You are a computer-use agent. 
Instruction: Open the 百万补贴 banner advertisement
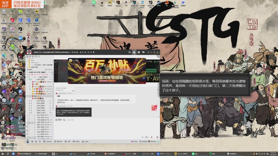click(107, 71)
